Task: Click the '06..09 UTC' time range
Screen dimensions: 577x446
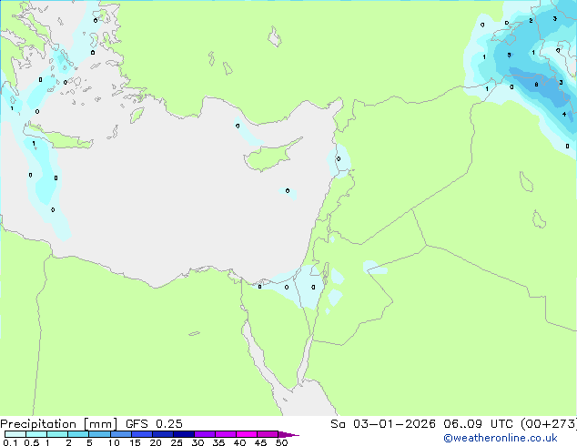Action: tap(478, 424)
